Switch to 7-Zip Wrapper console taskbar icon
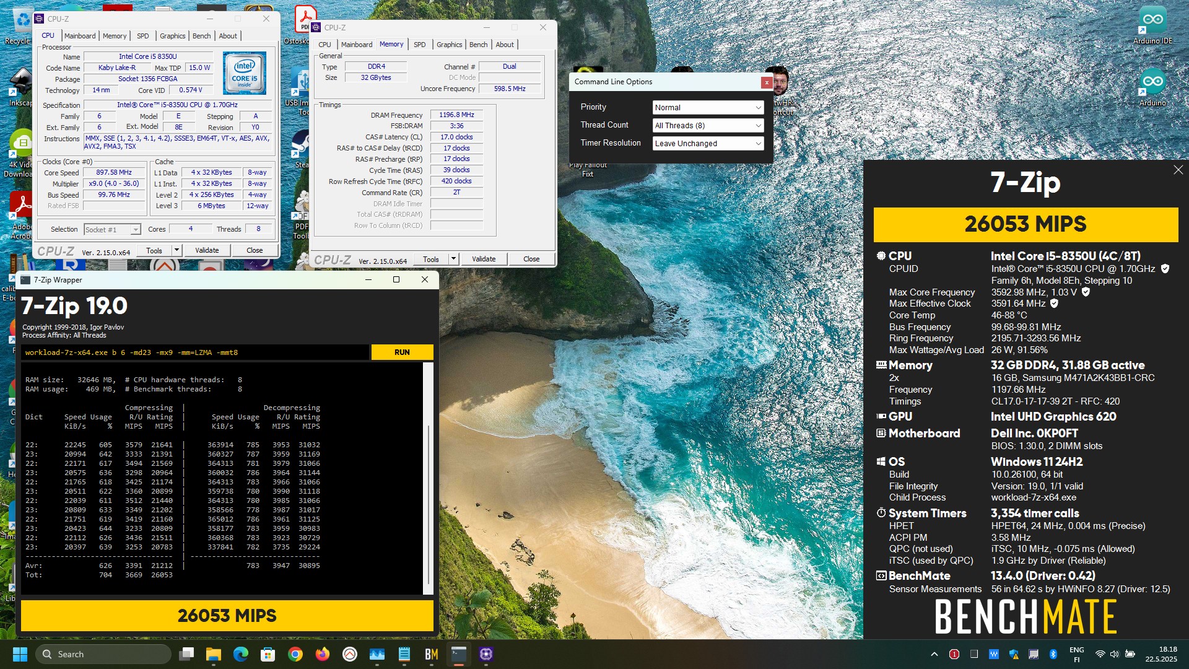Viewport: 1189px width, 669px height. pos(459,654)
